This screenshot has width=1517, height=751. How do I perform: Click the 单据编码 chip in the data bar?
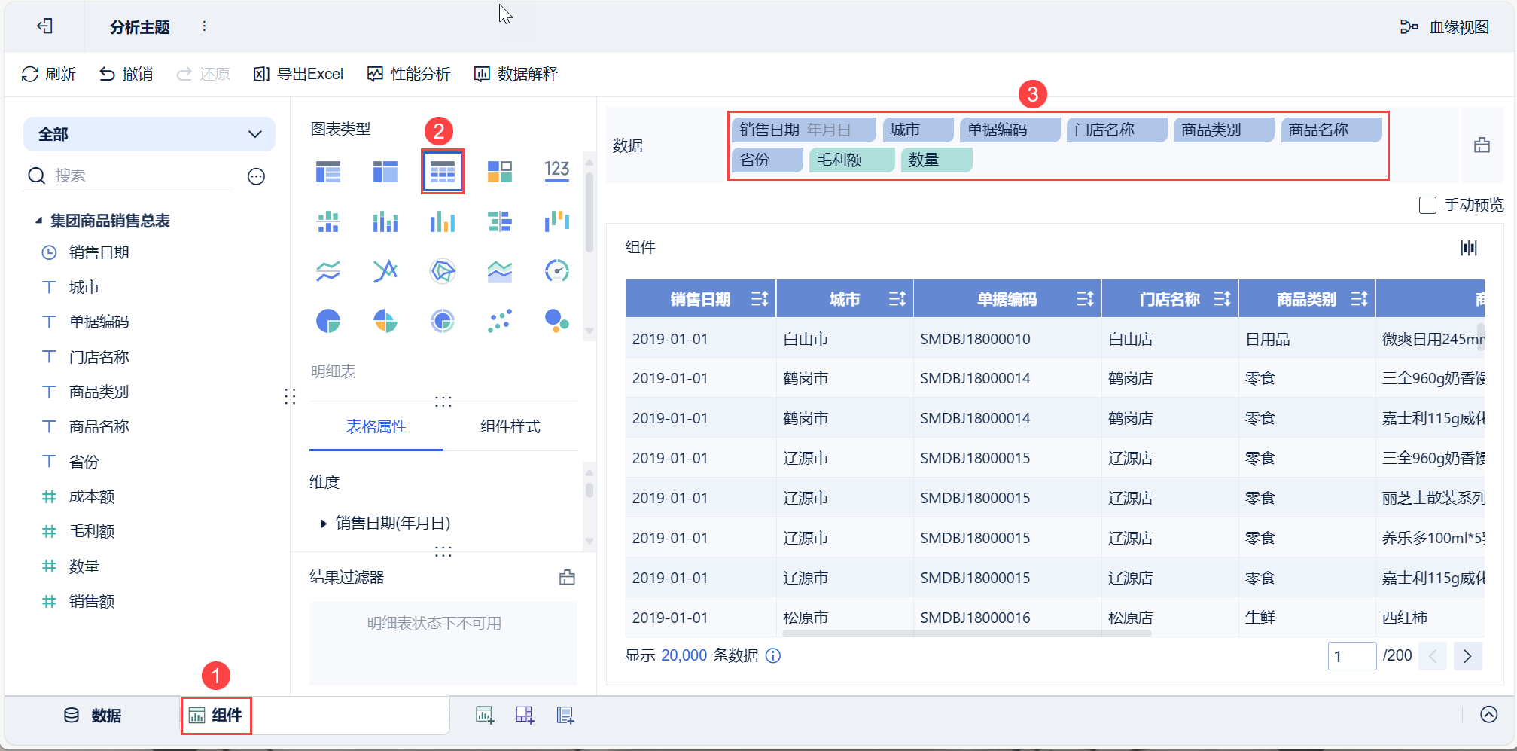[1010, 130]
